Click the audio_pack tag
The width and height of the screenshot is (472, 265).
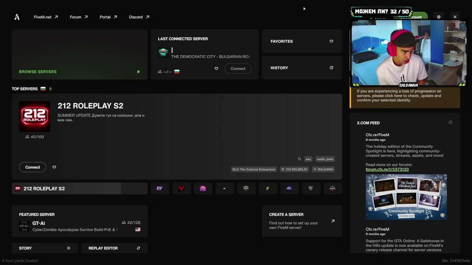325,159
